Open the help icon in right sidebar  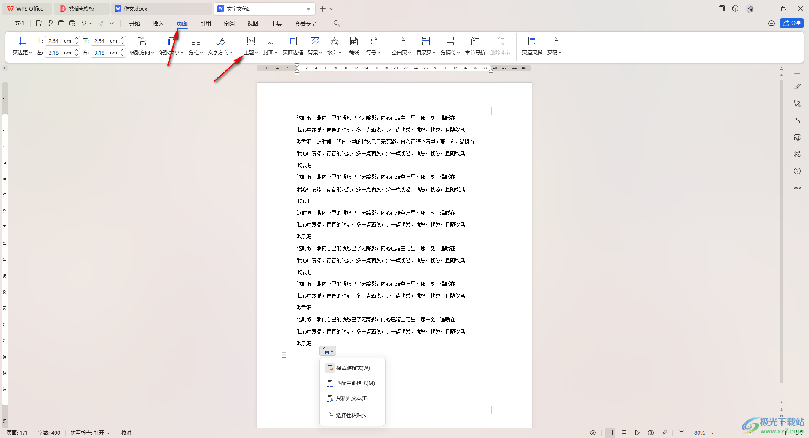tap(797, 171)
